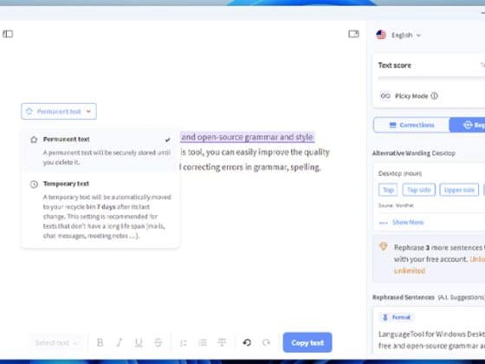
Task: Select the Temporary text option
Action: click(100, 209)
